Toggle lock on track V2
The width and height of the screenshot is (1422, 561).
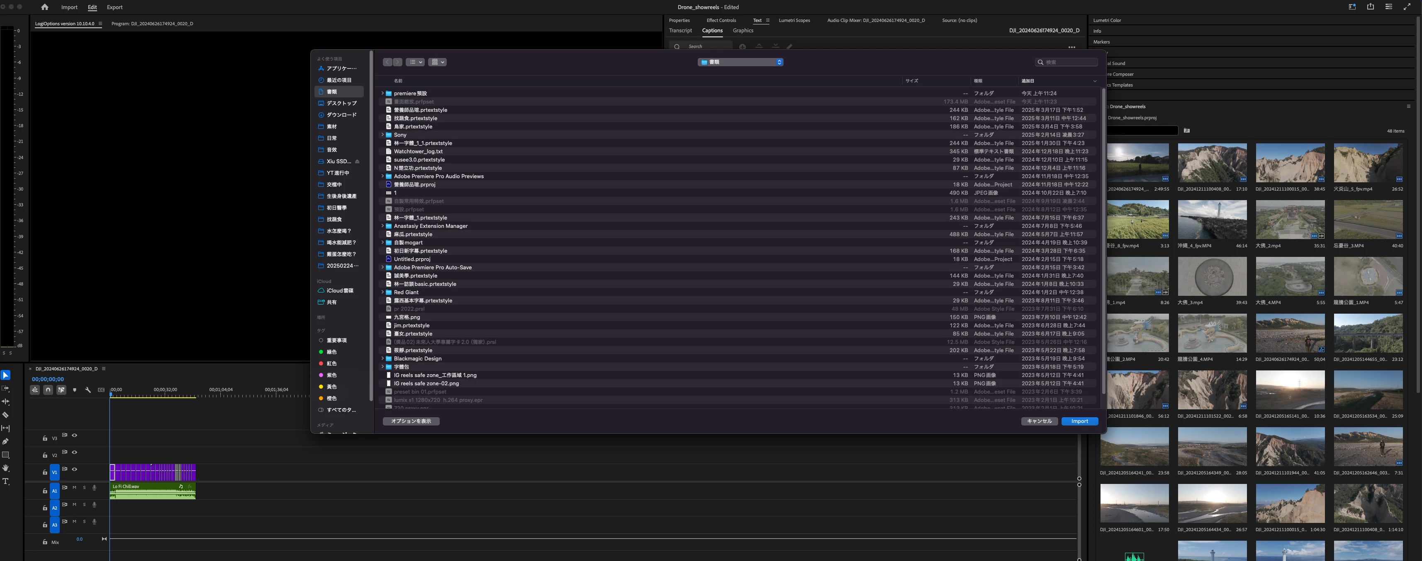[45, 455]
